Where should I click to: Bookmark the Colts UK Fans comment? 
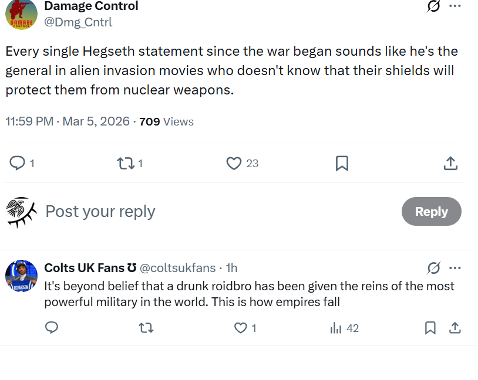pyautogui.click(x=430, y=328)
